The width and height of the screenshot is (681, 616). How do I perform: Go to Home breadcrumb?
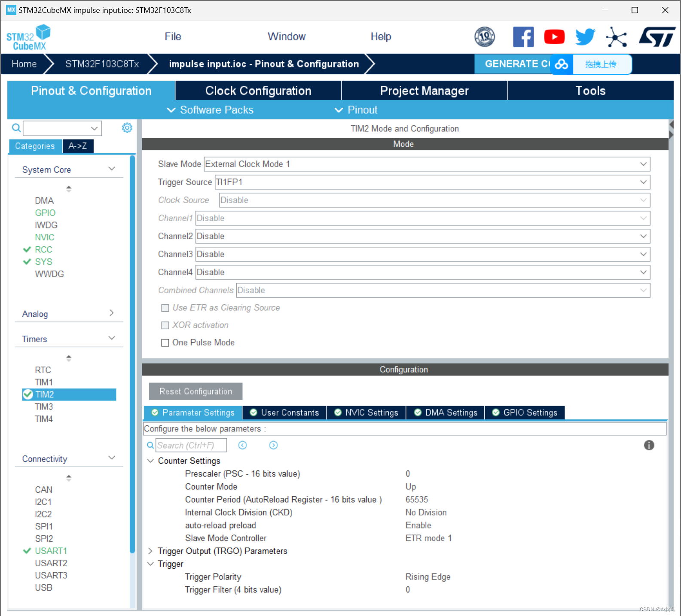click(24, 64)
